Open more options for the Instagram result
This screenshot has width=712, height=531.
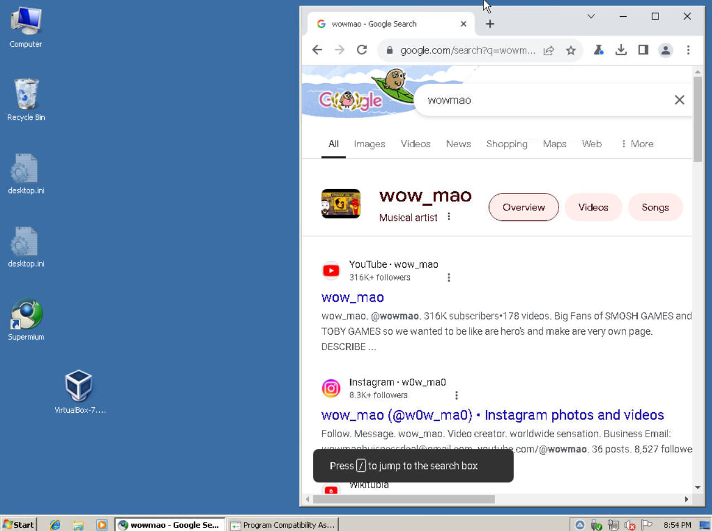pos(457,395)
